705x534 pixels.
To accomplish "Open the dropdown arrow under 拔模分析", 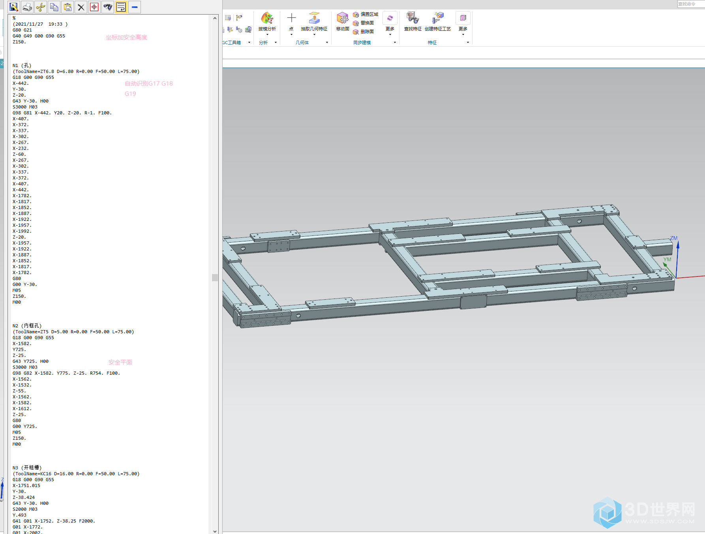I will click(x=267, y=35).
